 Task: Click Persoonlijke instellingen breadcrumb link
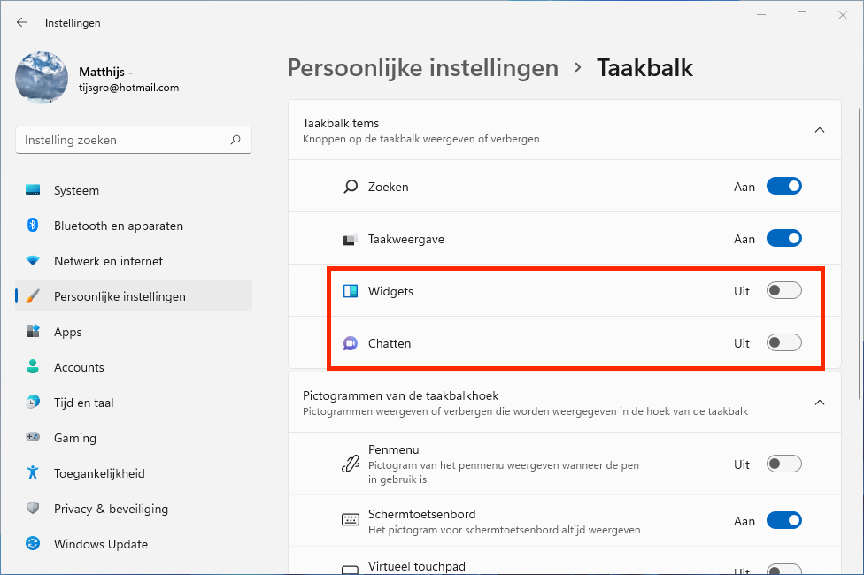pos(423,68)
